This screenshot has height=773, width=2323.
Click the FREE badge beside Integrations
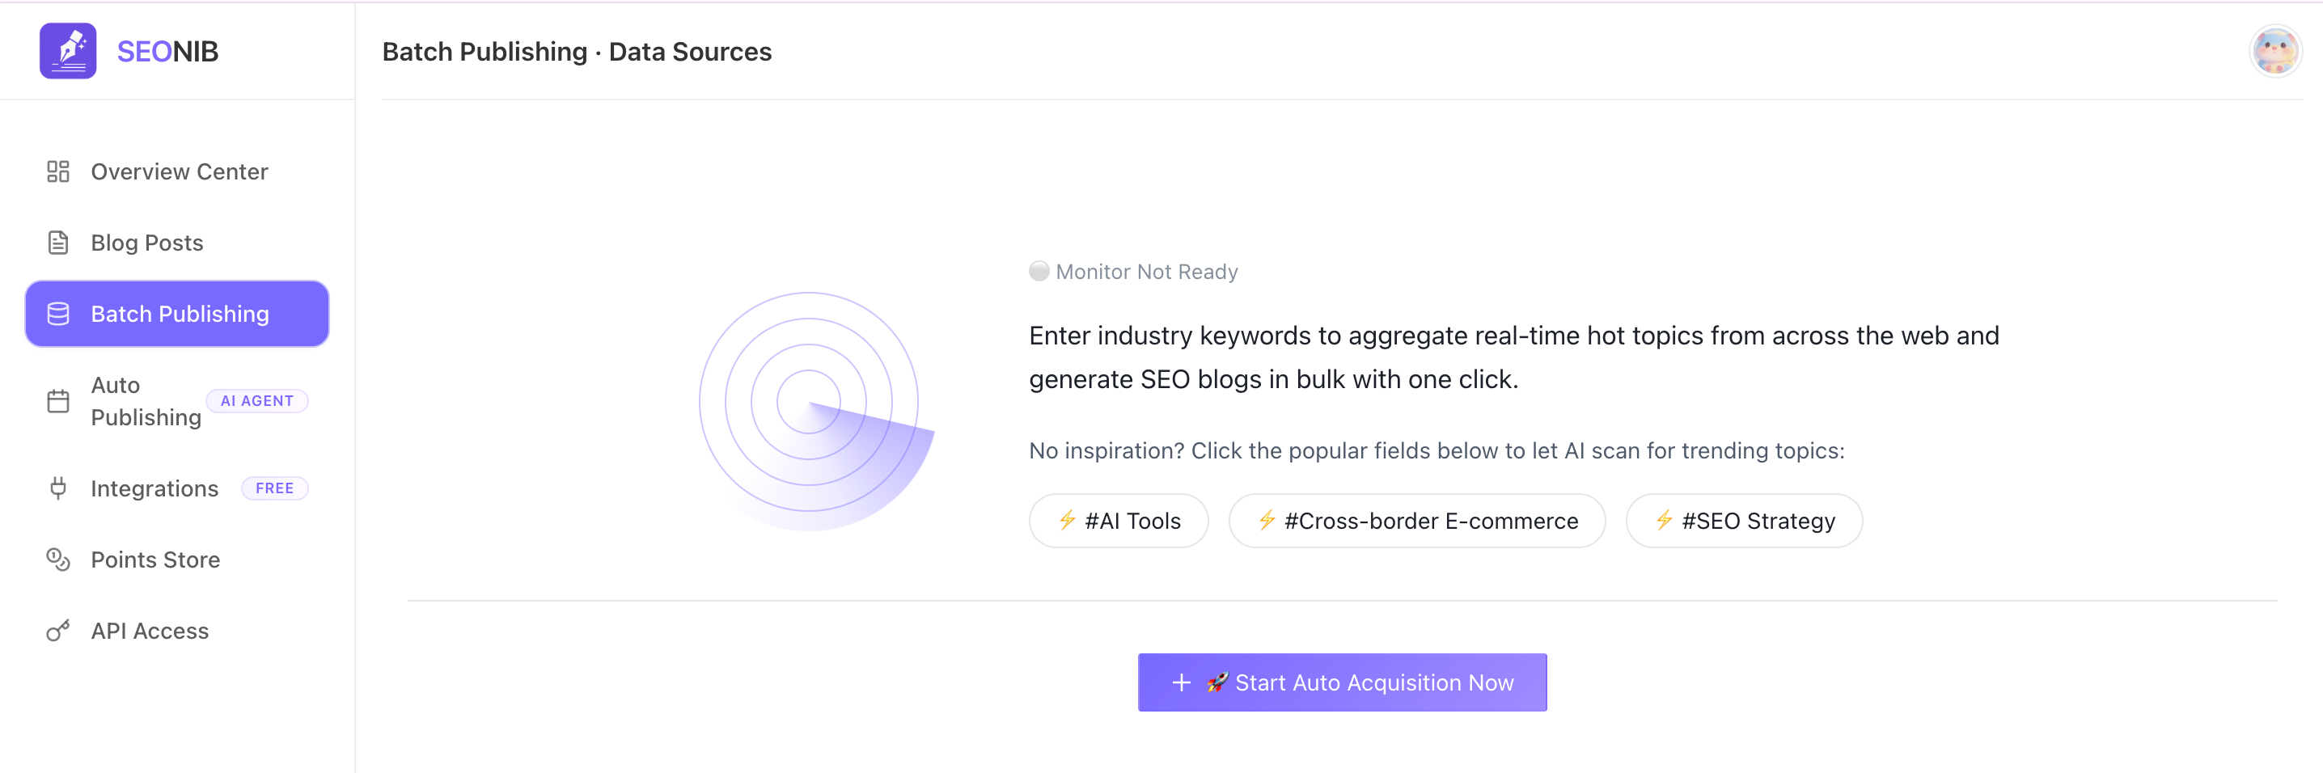[274, 488]
